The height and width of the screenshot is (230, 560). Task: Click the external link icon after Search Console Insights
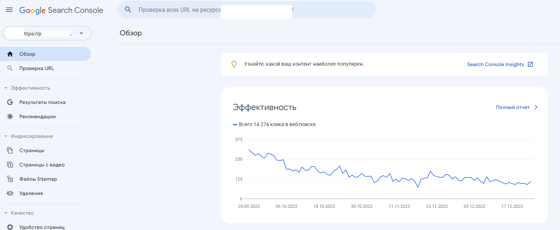530,64
